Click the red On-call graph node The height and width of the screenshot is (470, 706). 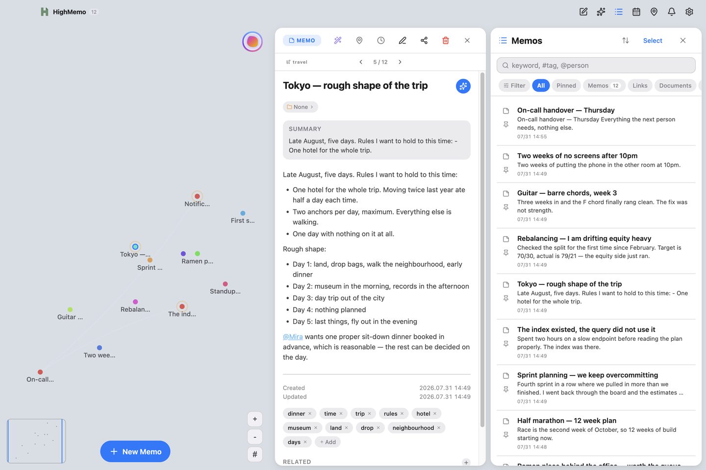[40, 372]
